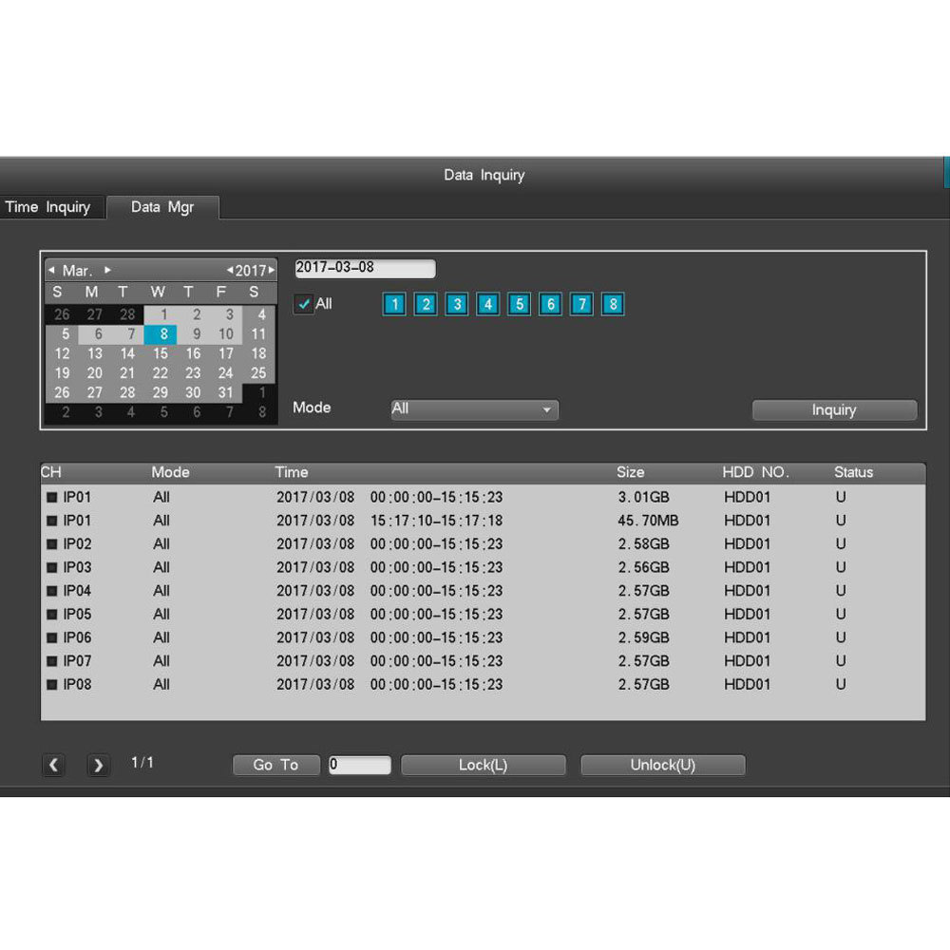Click the Status column header

(x=853, y=472)
